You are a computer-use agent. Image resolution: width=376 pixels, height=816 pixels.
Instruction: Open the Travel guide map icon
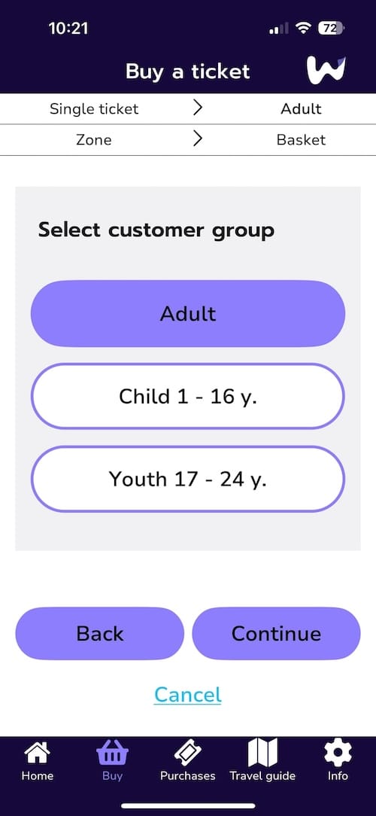click(262, 753)
